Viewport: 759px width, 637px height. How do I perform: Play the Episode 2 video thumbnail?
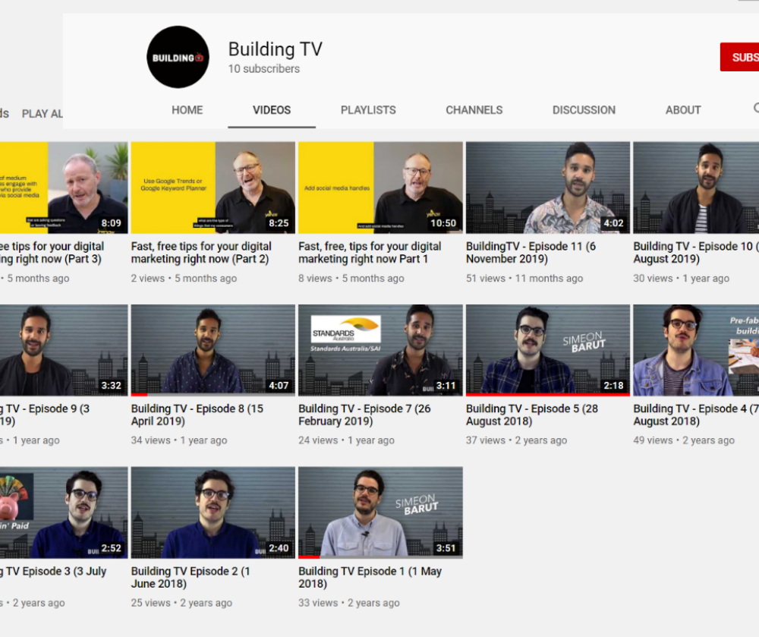point(213,512)
